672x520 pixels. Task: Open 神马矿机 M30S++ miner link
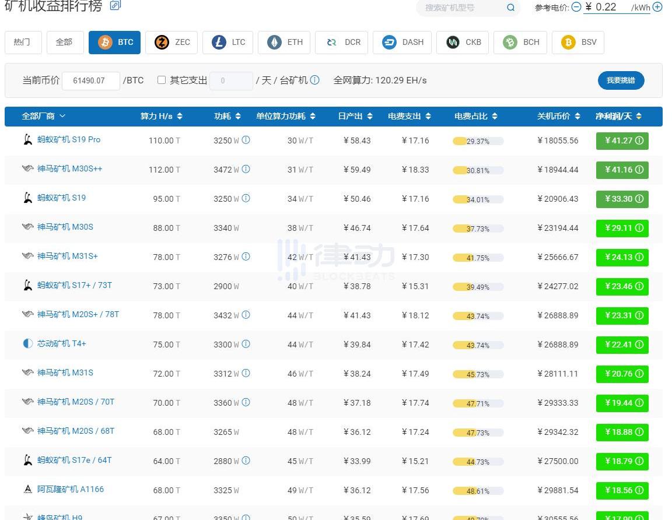coord(70,168)
